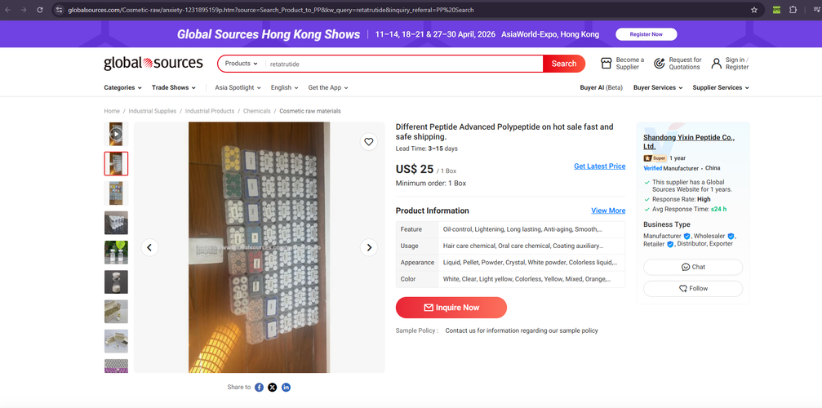Play the product video thumbnail

[x=116, y=134]
